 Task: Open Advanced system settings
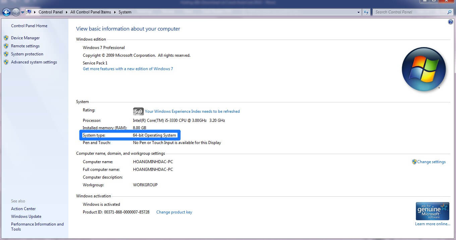34,62
